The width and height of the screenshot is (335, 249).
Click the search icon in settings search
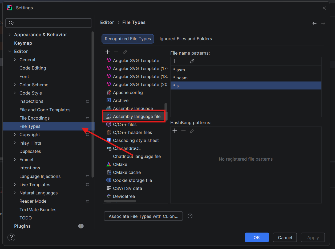tap(11, 23)
